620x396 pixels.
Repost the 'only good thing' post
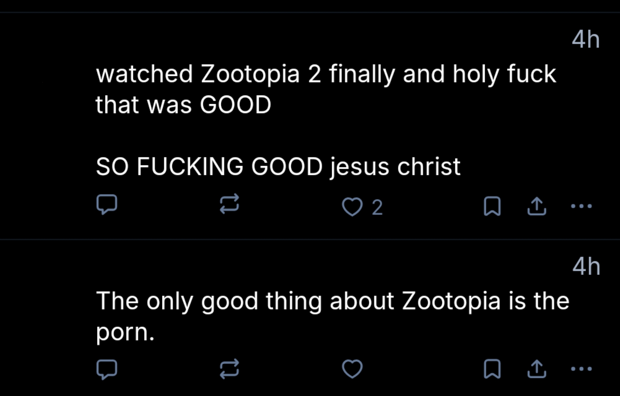coord(229,369)
